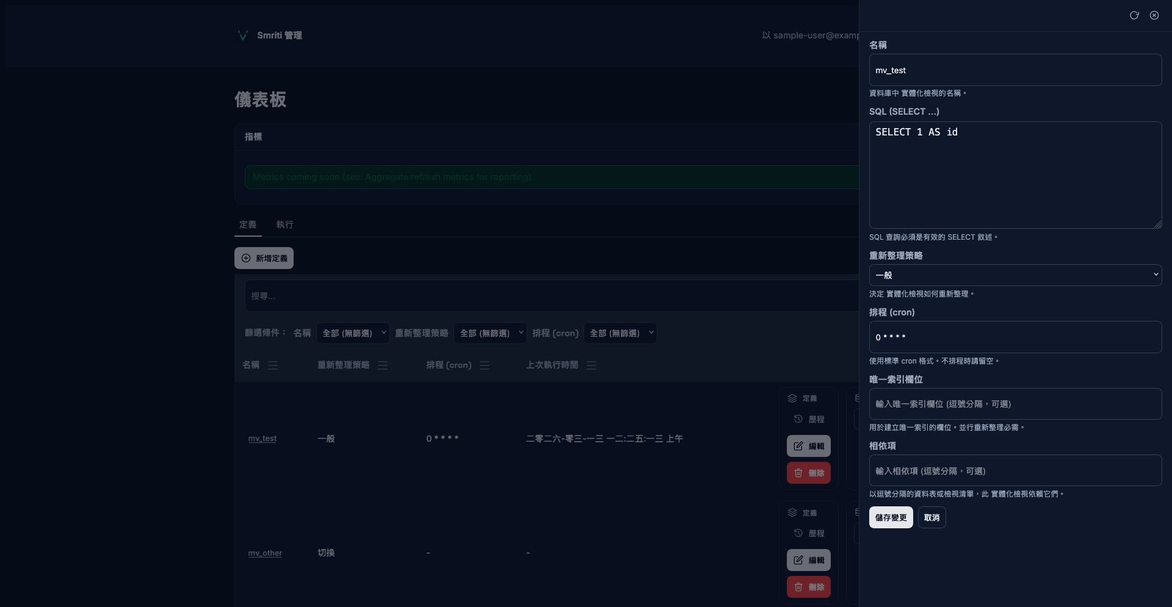This screenshot has height=607, width=1172.
Task: Open the 重新整理策略 column menu icon
Action: click(x=383, y=365)
